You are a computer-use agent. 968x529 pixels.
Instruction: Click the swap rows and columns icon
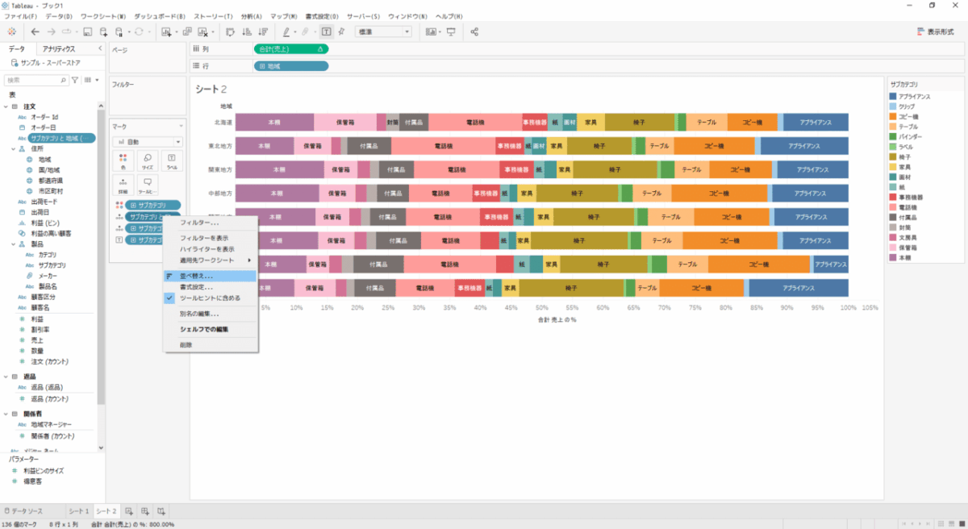coord(230,31)
